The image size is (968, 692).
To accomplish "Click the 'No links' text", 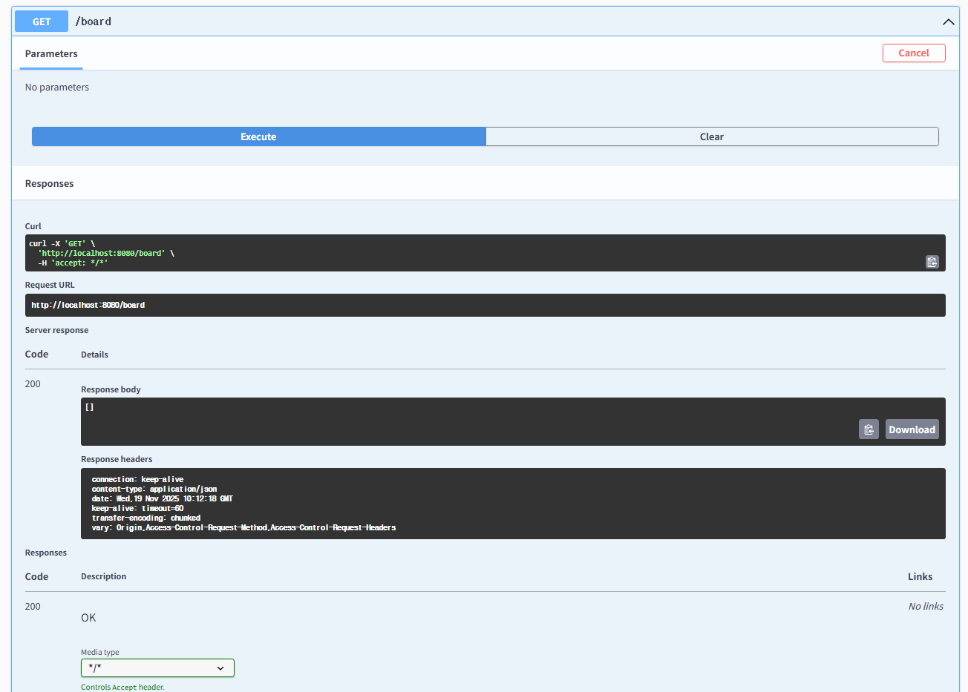I will pyautogui.click(x=926, y=606).
